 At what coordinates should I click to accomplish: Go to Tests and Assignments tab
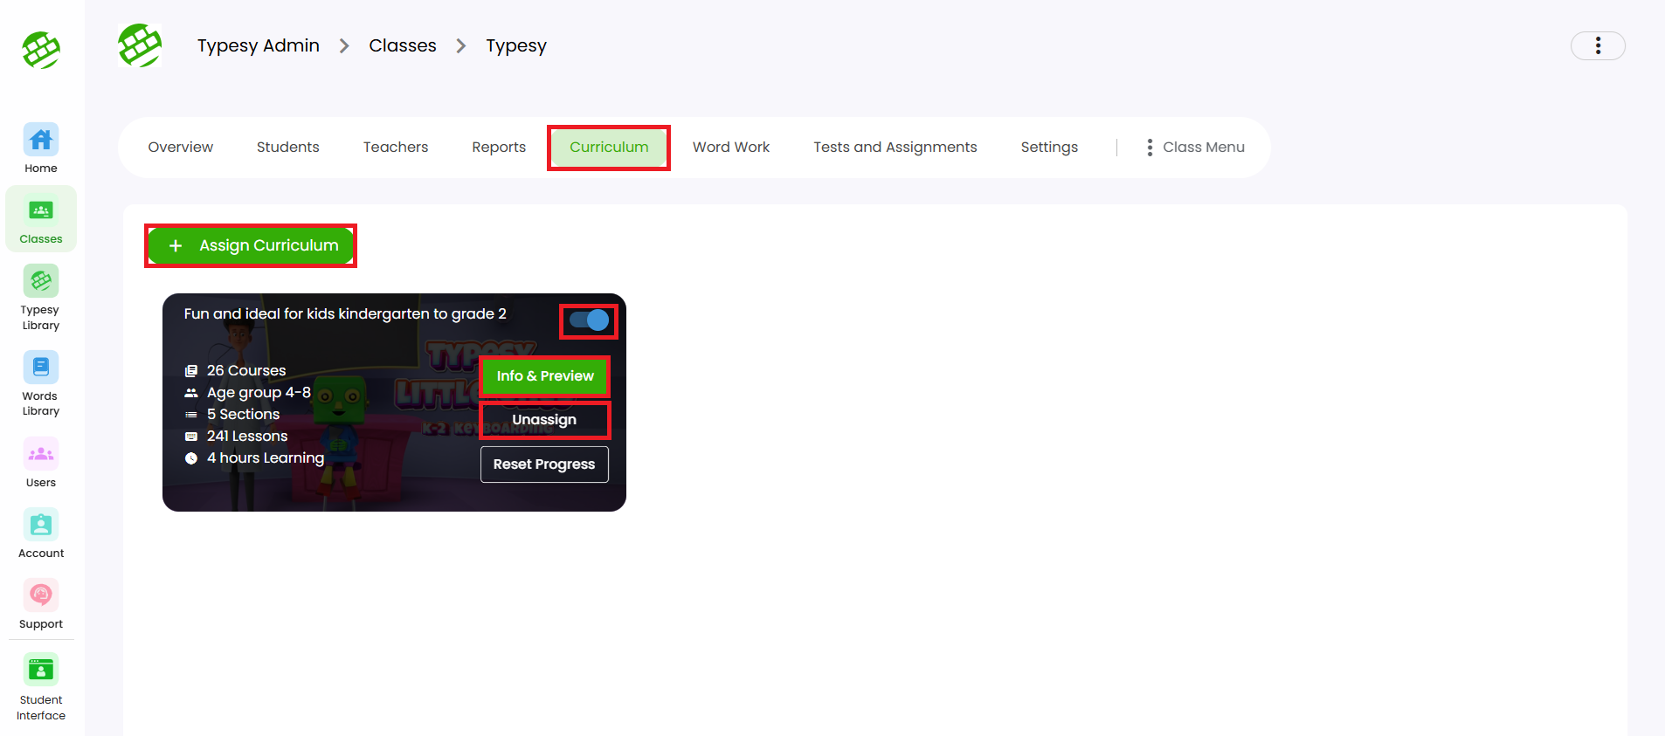pyautogui.click(x=895, y=148)
